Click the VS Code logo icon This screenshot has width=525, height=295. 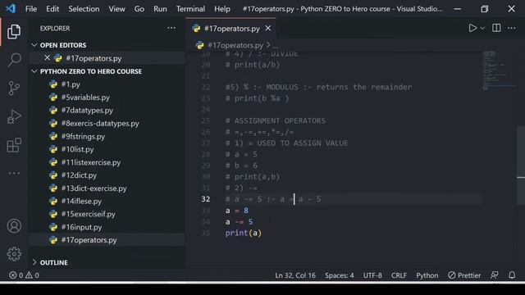(x=11, y=8)
